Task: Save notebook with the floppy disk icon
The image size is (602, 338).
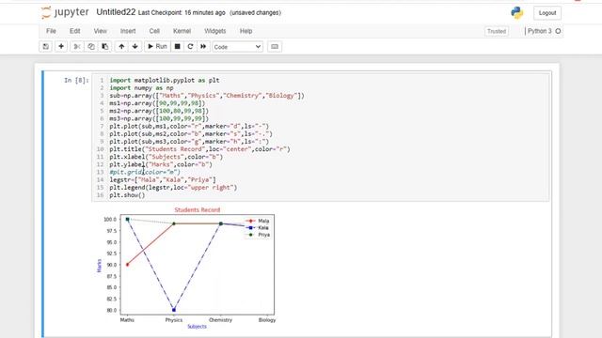Action: (46, 47)
